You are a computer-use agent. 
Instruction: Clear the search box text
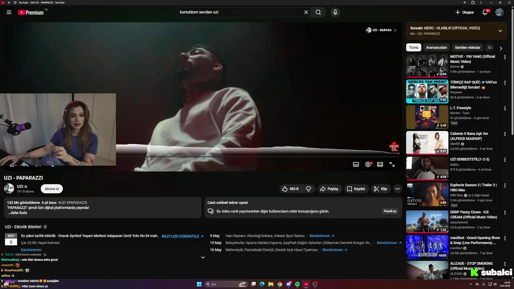click(x=306, y=12)
